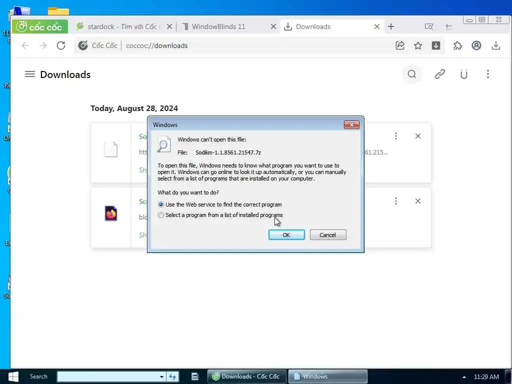Click the taskbar calculator-like icon
This screenshot has height=384, width=512.
point(195,376)
